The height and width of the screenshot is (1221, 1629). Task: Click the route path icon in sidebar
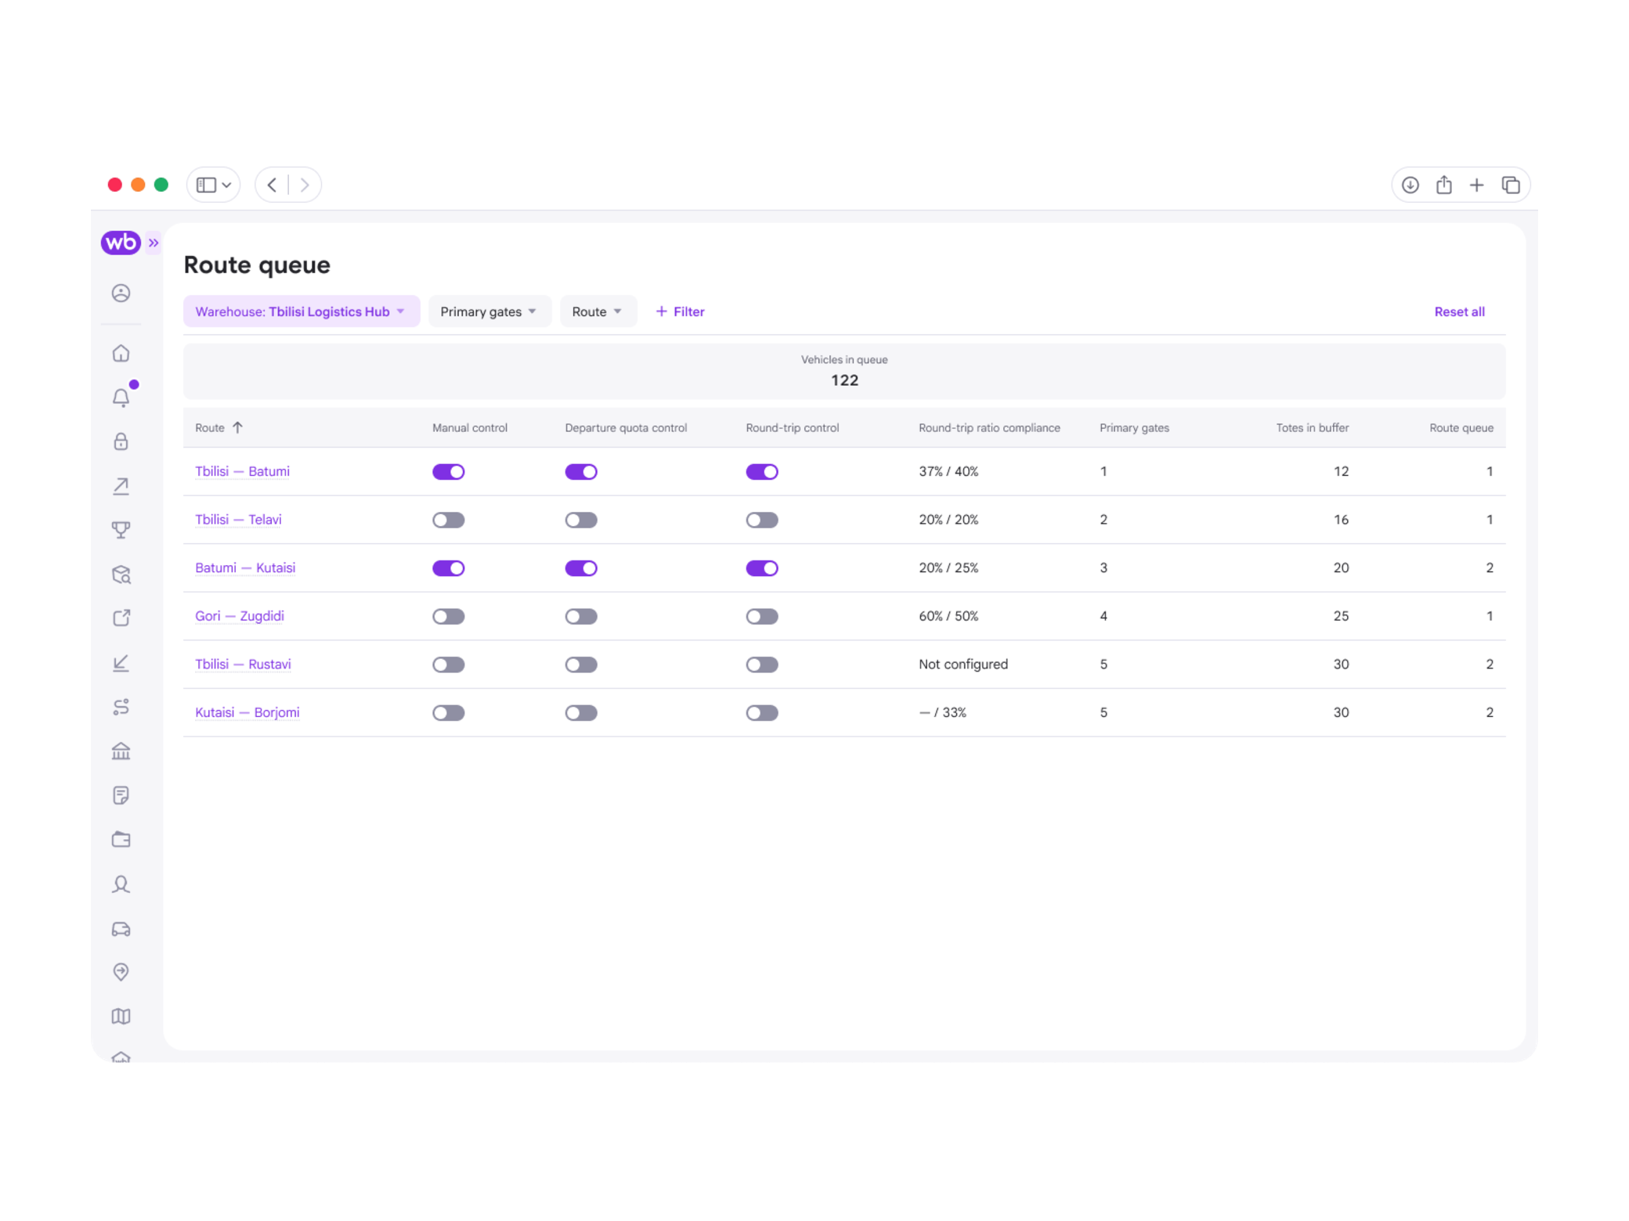pyautogui.click(x=121, y=707)
